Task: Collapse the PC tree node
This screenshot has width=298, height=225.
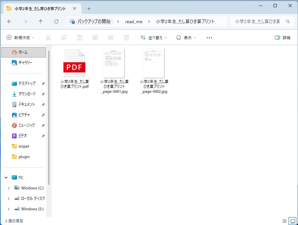Action: 6,178
